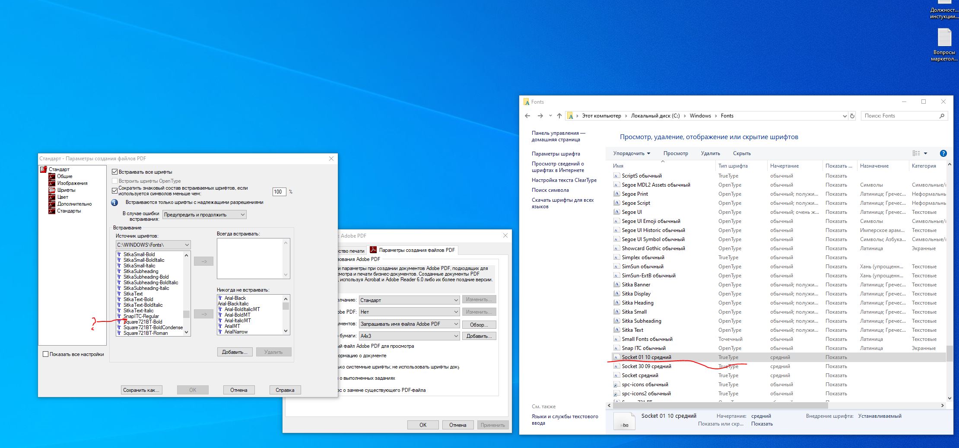Expand the Упорядочить dropdown in Fonts toolbar
The image size is (959, 448).
click(x=632, y=153)
